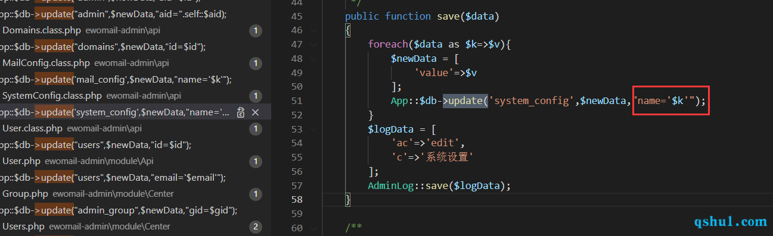Open Users.php search result file row
The width and height of the screenshot is (773, 236).
pyautogui.click(x=135, y=226)
